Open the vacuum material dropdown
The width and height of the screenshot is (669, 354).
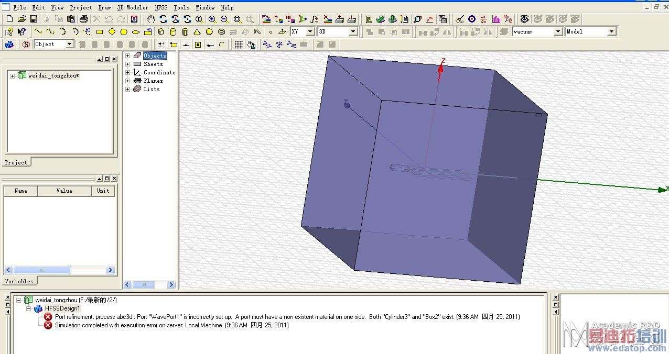pos(558,32)
